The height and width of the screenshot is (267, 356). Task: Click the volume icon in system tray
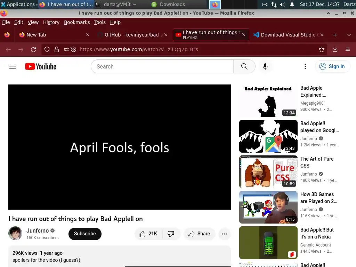pyautogui.click(x=283, y=4)
